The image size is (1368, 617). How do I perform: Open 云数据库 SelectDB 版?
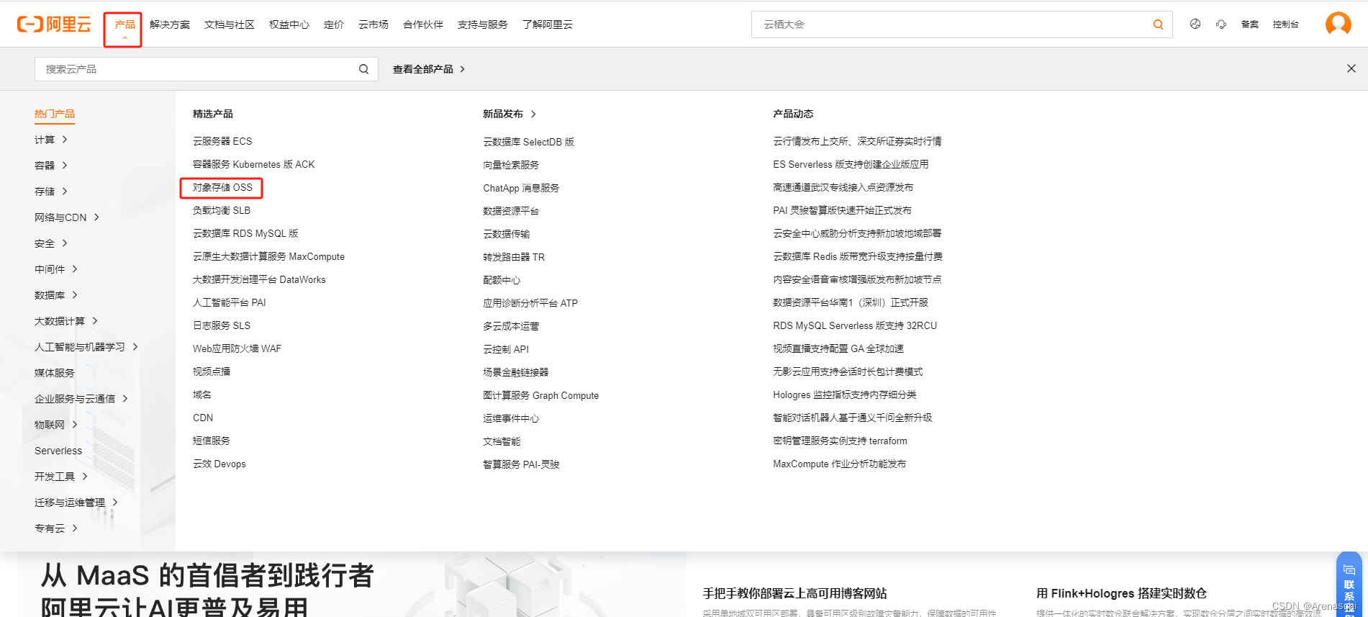(x=529, y=142)
